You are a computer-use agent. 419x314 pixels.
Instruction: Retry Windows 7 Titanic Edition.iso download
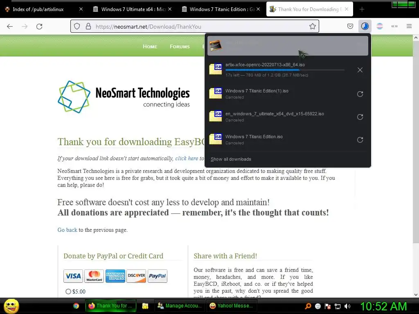tap(360, 140)
